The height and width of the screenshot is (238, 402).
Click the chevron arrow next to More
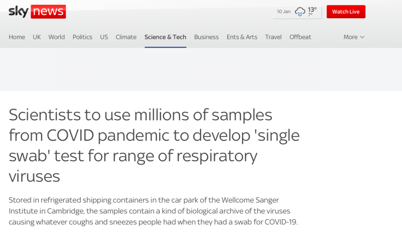pyautogui.click(x=362, y=37)
